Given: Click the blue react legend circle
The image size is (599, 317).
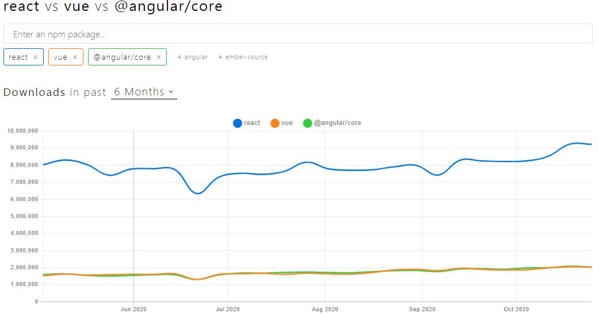Looking at the screenshot, I should [237, 123].
